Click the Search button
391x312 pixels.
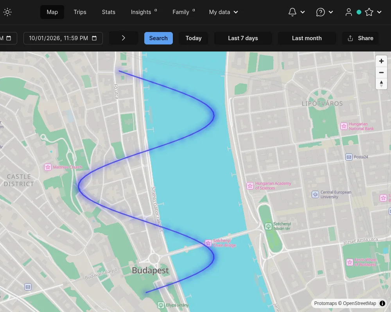[158, 38]
